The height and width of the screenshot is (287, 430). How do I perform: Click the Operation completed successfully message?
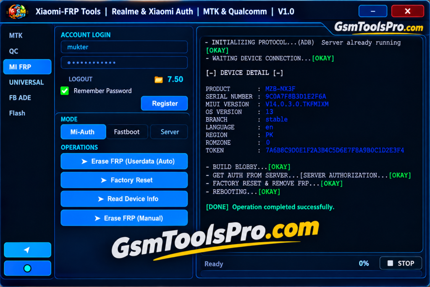point(283,207)
